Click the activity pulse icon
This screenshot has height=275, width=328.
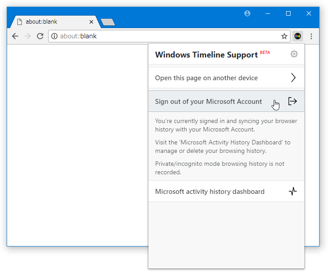(293, 191)
